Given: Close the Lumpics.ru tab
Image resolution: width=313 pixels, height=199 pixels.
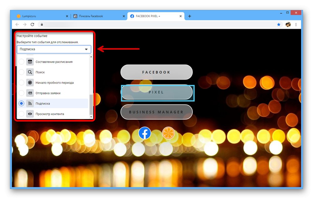Looking at the screenshot, I should coord(67,16).
